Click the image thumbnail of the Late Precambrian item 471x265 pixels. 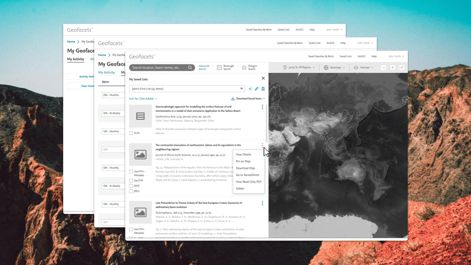click(140, 212)
